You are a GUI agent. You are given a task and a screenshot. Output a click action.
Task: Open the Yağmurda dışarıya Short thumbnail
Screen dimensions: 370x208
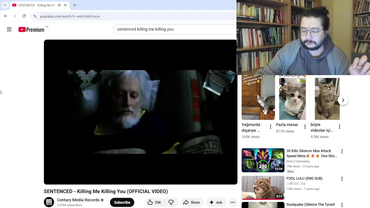(258, 98)
